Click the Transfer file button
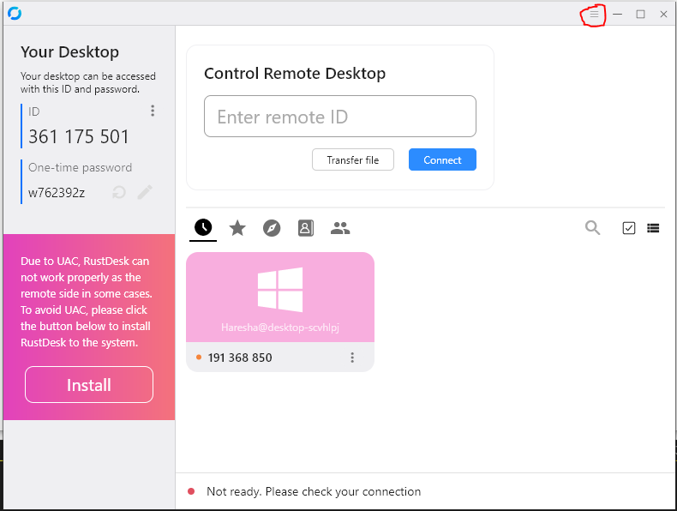Viewport: 677px width, 511px height. [x=352, y=160]
